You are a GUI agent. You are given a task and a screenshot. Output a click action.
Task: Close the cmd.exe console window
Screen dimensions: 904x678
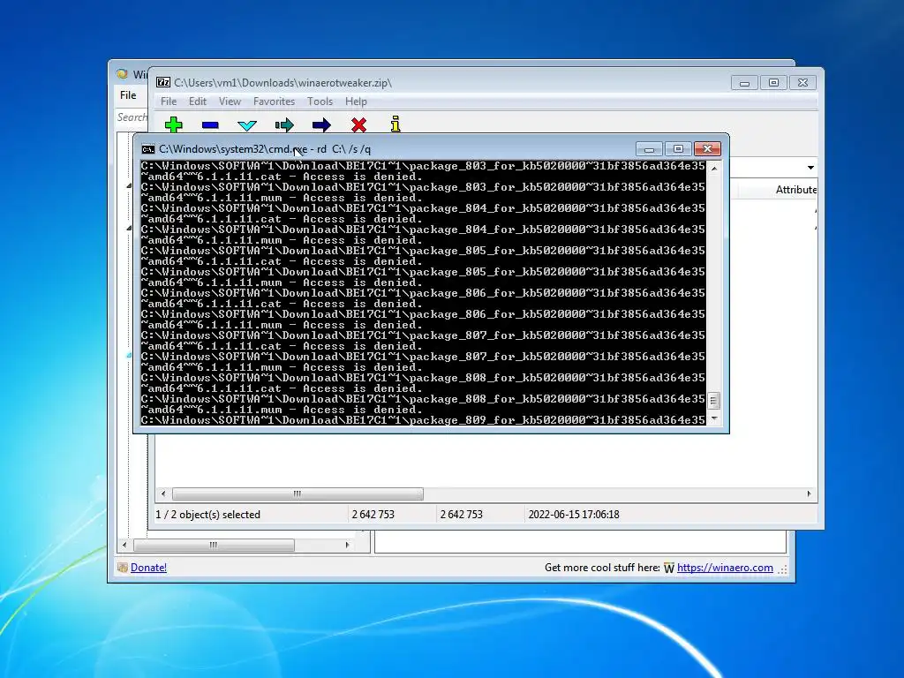(707, 149)
